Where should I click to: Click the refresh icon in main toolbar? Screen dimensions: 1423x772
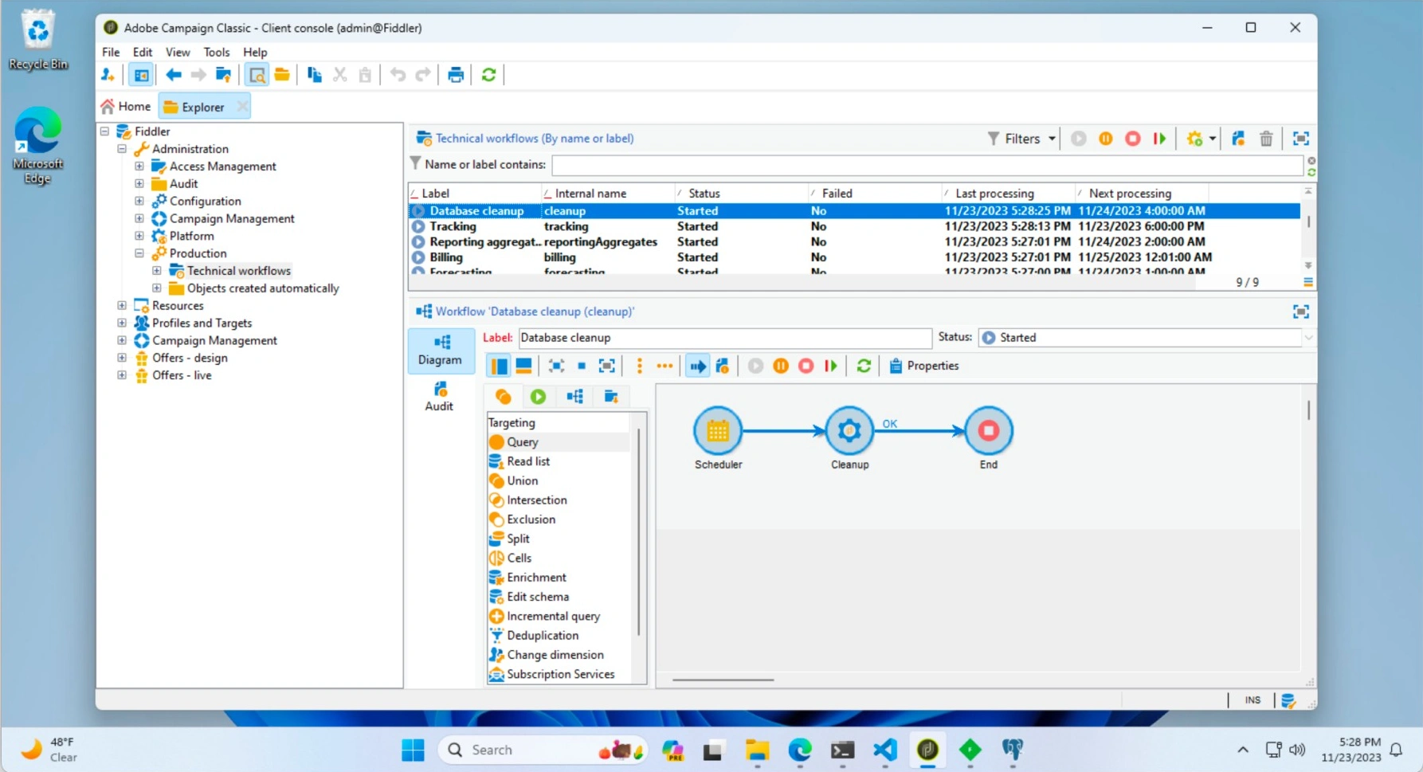point(488,75)
